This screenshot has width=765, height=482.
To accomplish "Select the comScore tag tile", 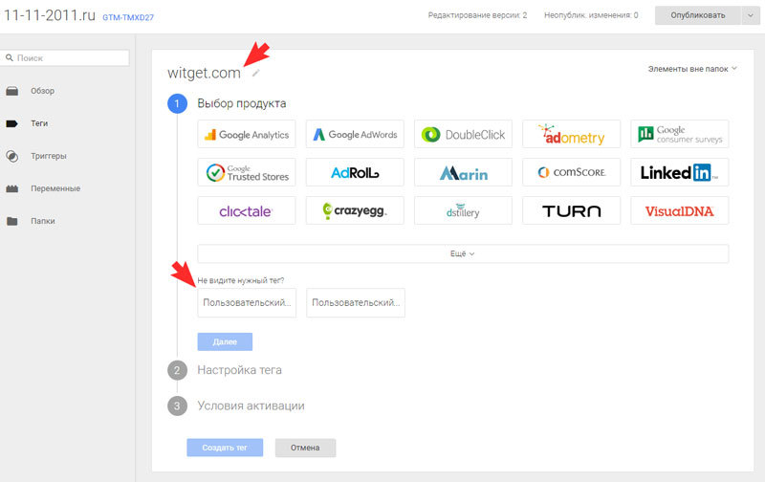I will [571, 172].
